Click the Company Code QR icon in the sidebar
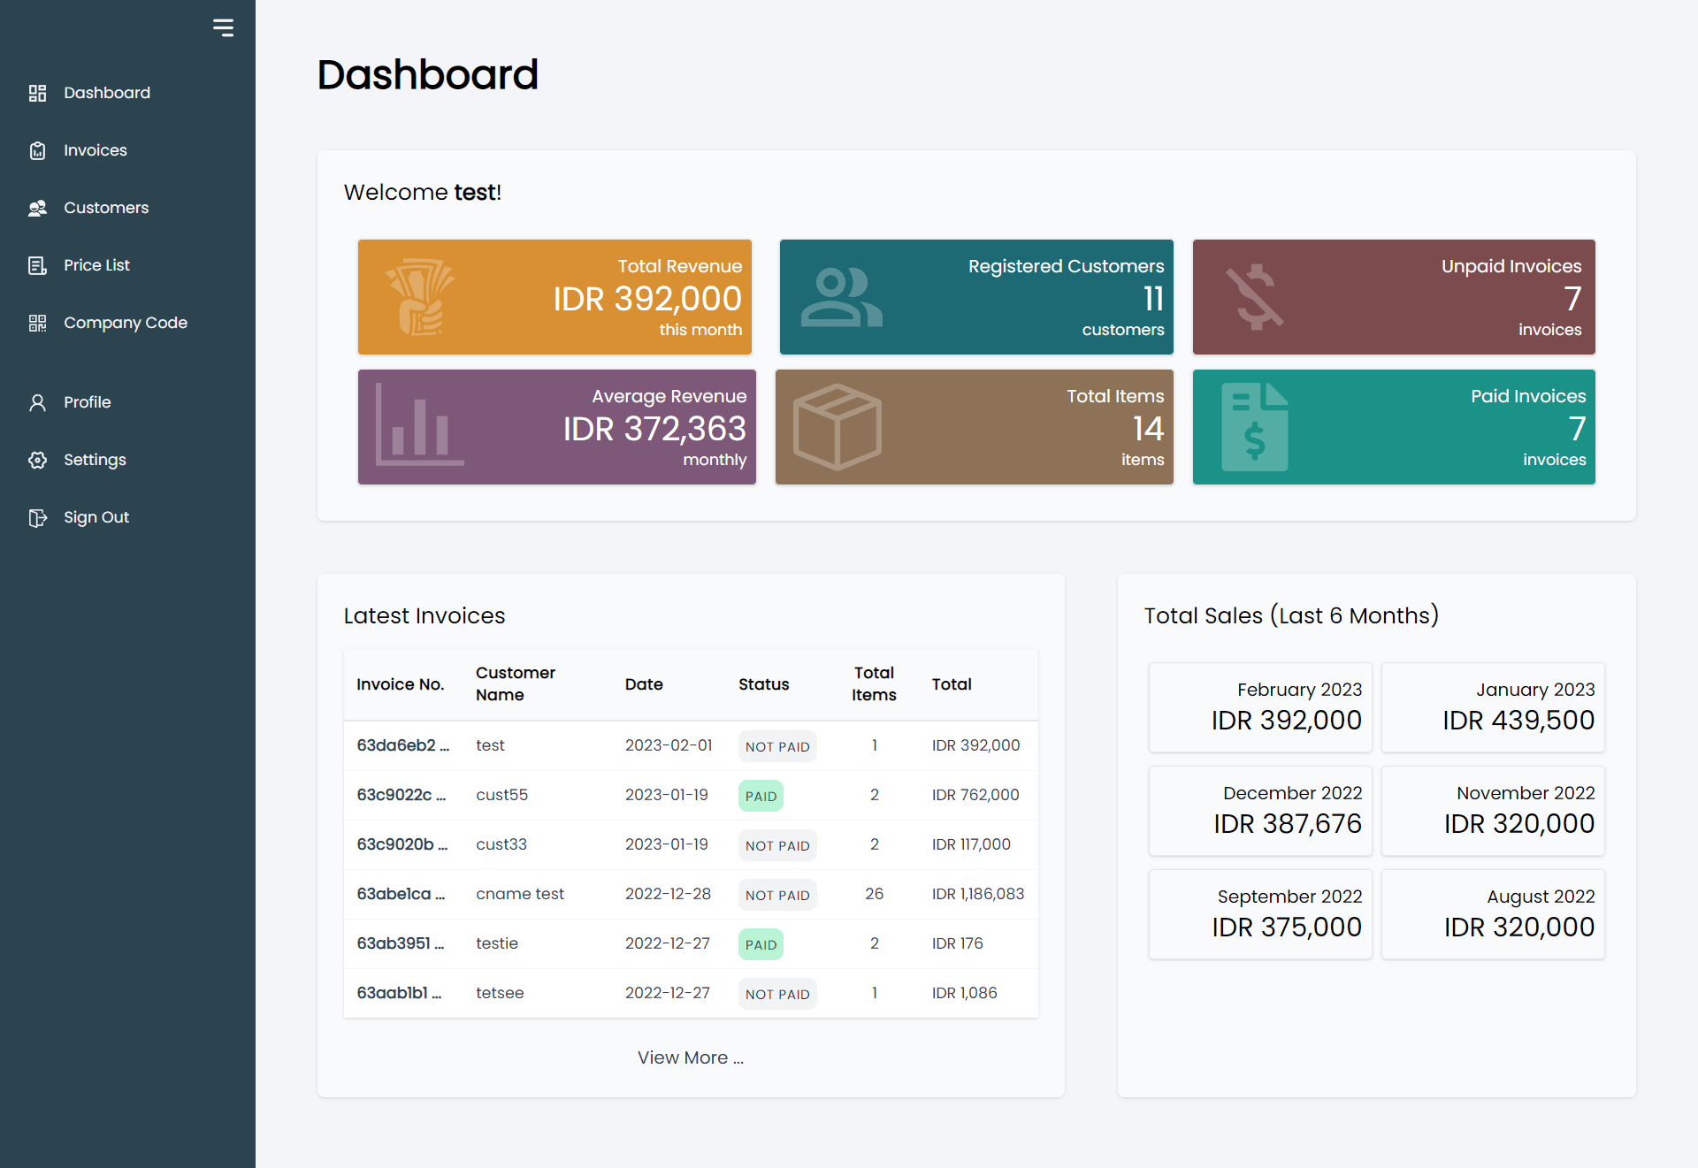The height and width of the screenshot is (1168, 1698). click(37, 323)
